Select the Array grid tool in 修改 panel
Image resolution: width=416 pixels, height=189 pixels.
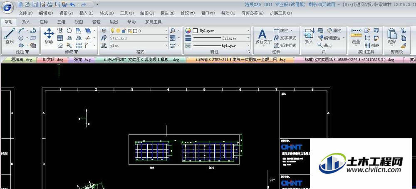click(x=79, y=45)
